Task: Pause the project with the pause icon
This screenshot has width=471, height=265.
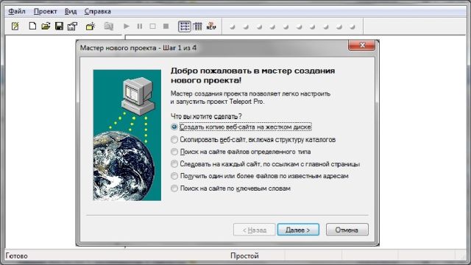Action: [x=140, y=26]
